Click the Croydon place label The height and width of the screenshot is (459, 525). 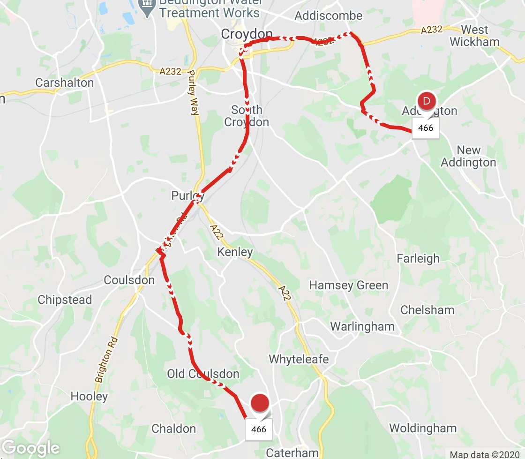[x=247, y=34]
